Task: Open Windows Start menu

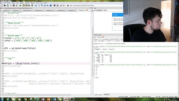Action: point(2,99)
